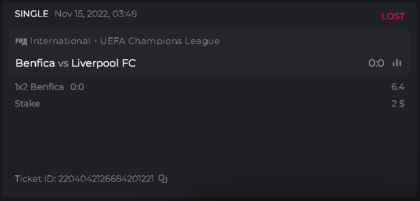The width and height of the screenshot is (420, 201).
Task: Click the breadcrumb arrow between International and UEFA
Action: pos(96,41)
